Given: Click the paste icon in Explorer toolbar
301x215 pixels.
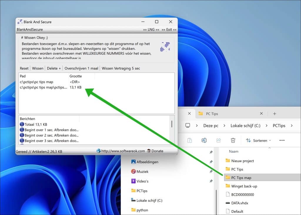Looking at the screenshot, I should pos(190,140).
